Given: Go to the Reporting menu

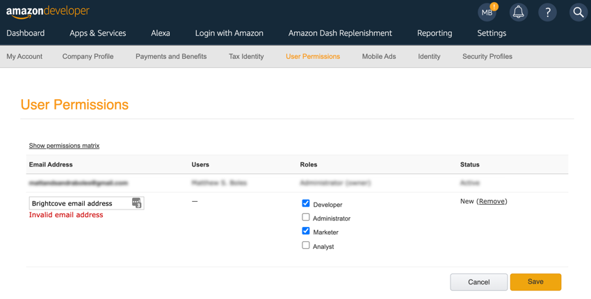Looking at the screenshot, I should click(x=434, y=33).
